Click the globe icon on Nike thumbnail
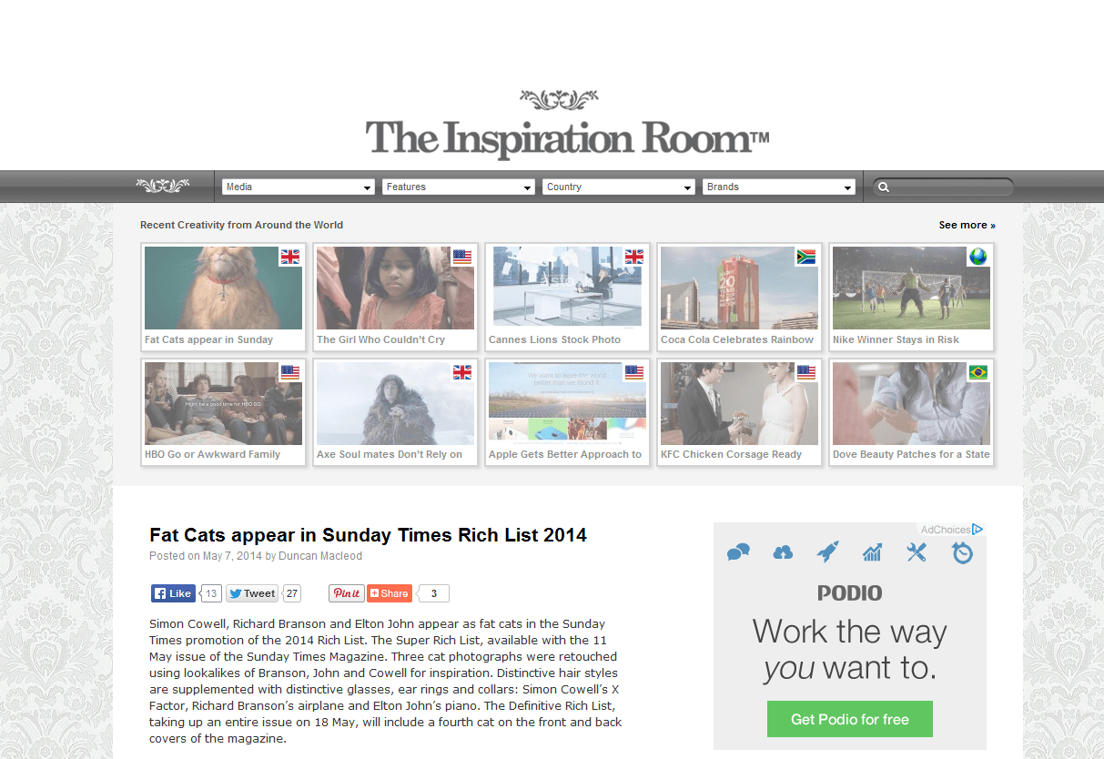The image size is (1104, 759). click(977, 257)
